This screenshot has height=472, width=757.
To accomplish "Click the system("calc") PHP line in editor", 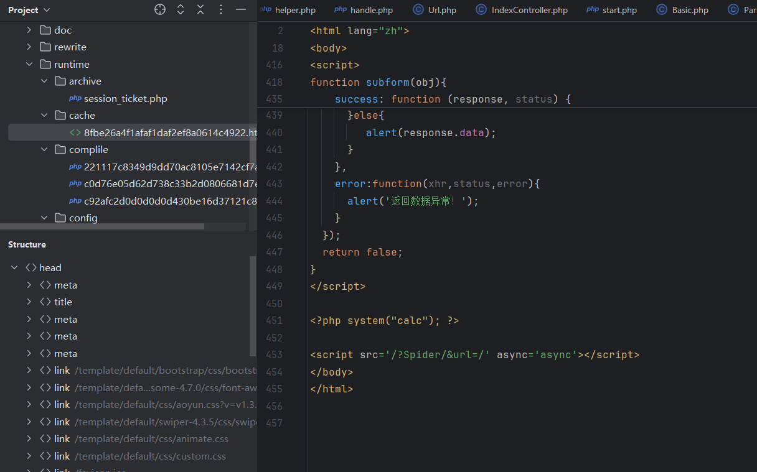I will pyautogui.click(x=385, y=320).
